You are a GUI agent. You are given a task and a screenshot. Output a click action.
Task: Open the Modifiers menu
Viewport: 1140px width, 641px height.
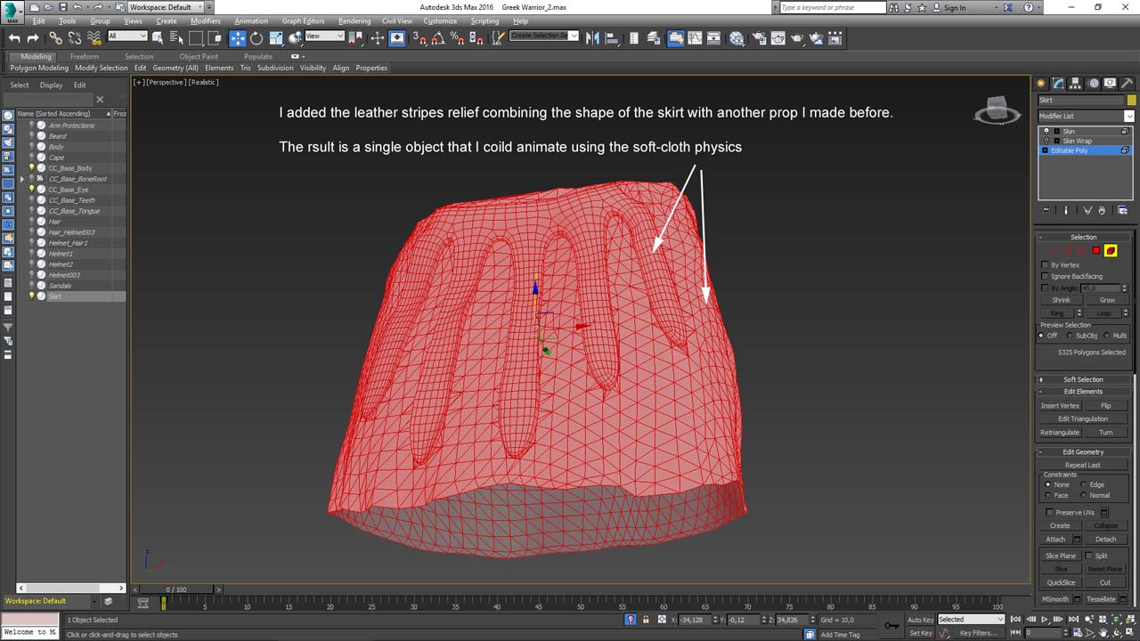tap(206, 21)
